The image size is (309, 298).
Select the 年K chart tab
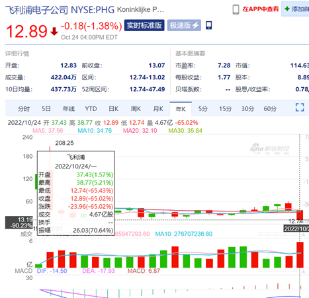181,109
